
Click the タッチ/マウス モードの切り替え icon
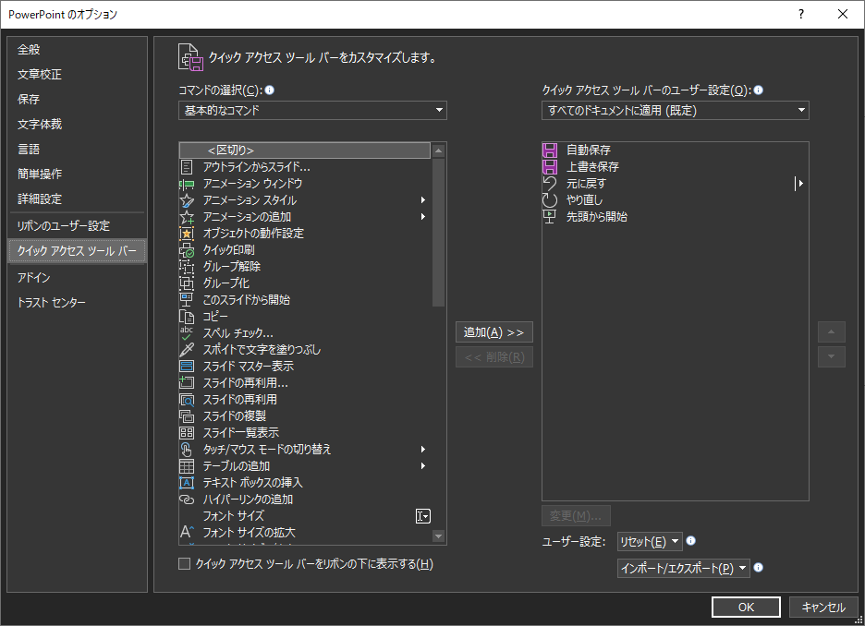tap(187, 449)
